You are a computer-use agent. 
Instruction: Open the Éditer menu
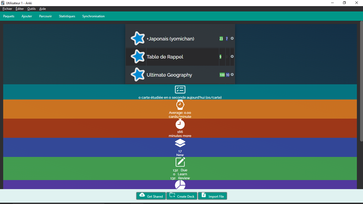click(x=20, y=9)
